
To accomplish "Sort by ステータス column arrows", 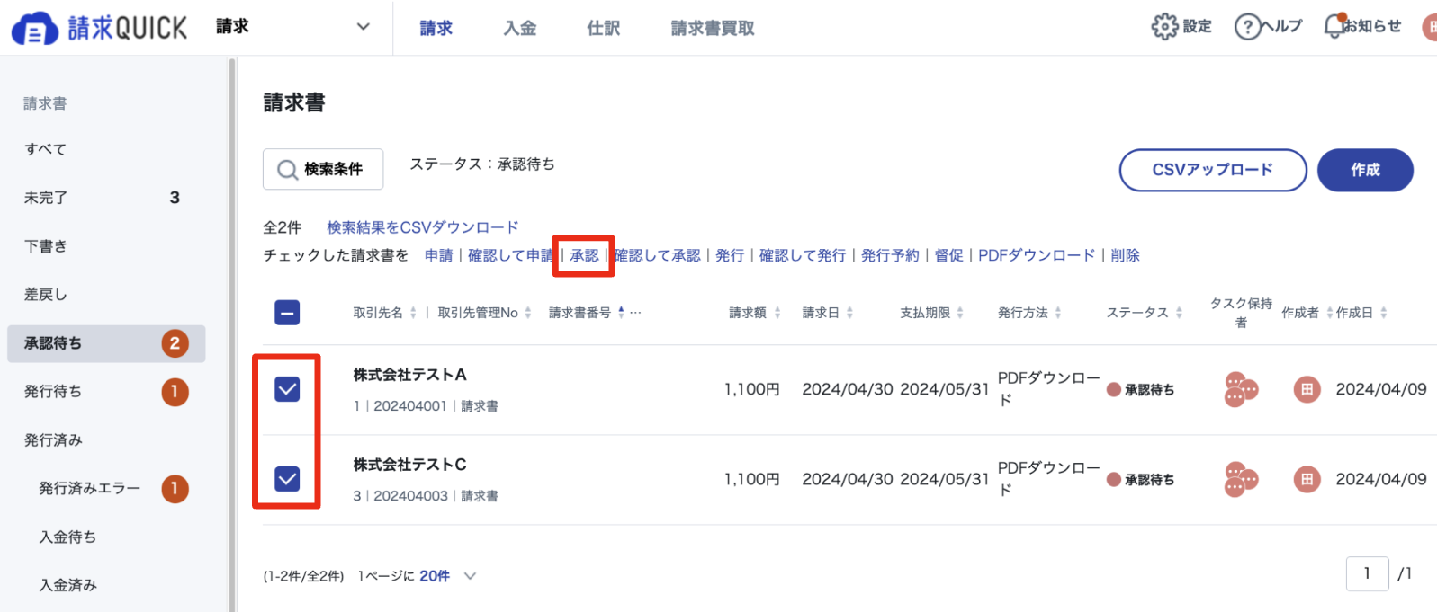I will pyautogui.click(x=1179, y=313).
